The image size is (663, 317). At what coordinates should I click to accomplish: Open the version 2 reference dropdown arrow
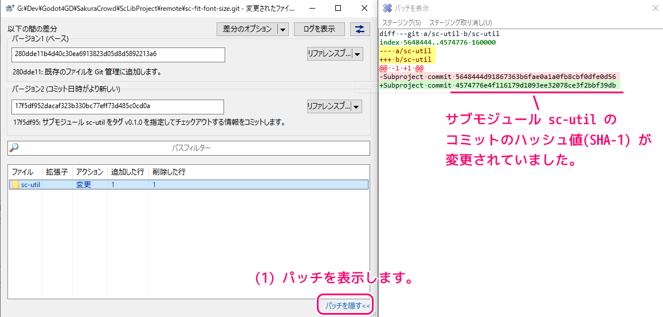pos(358,106)
